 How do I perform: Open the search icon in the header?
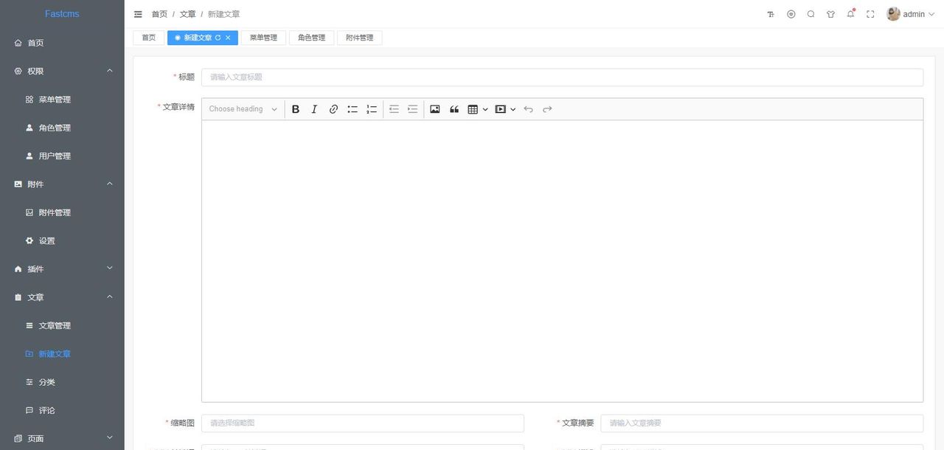coord(811,13)
